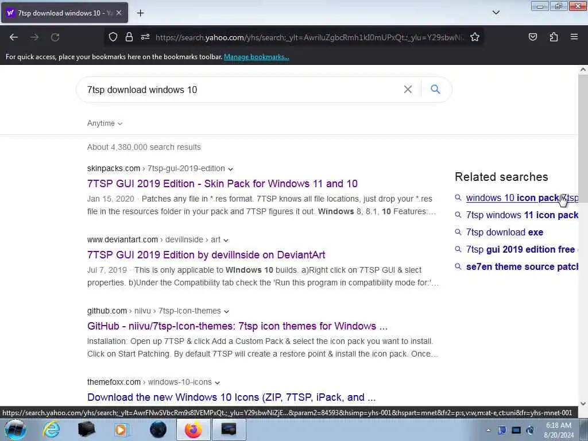Open the Firefox hamburger application menu

pos(574,37)
